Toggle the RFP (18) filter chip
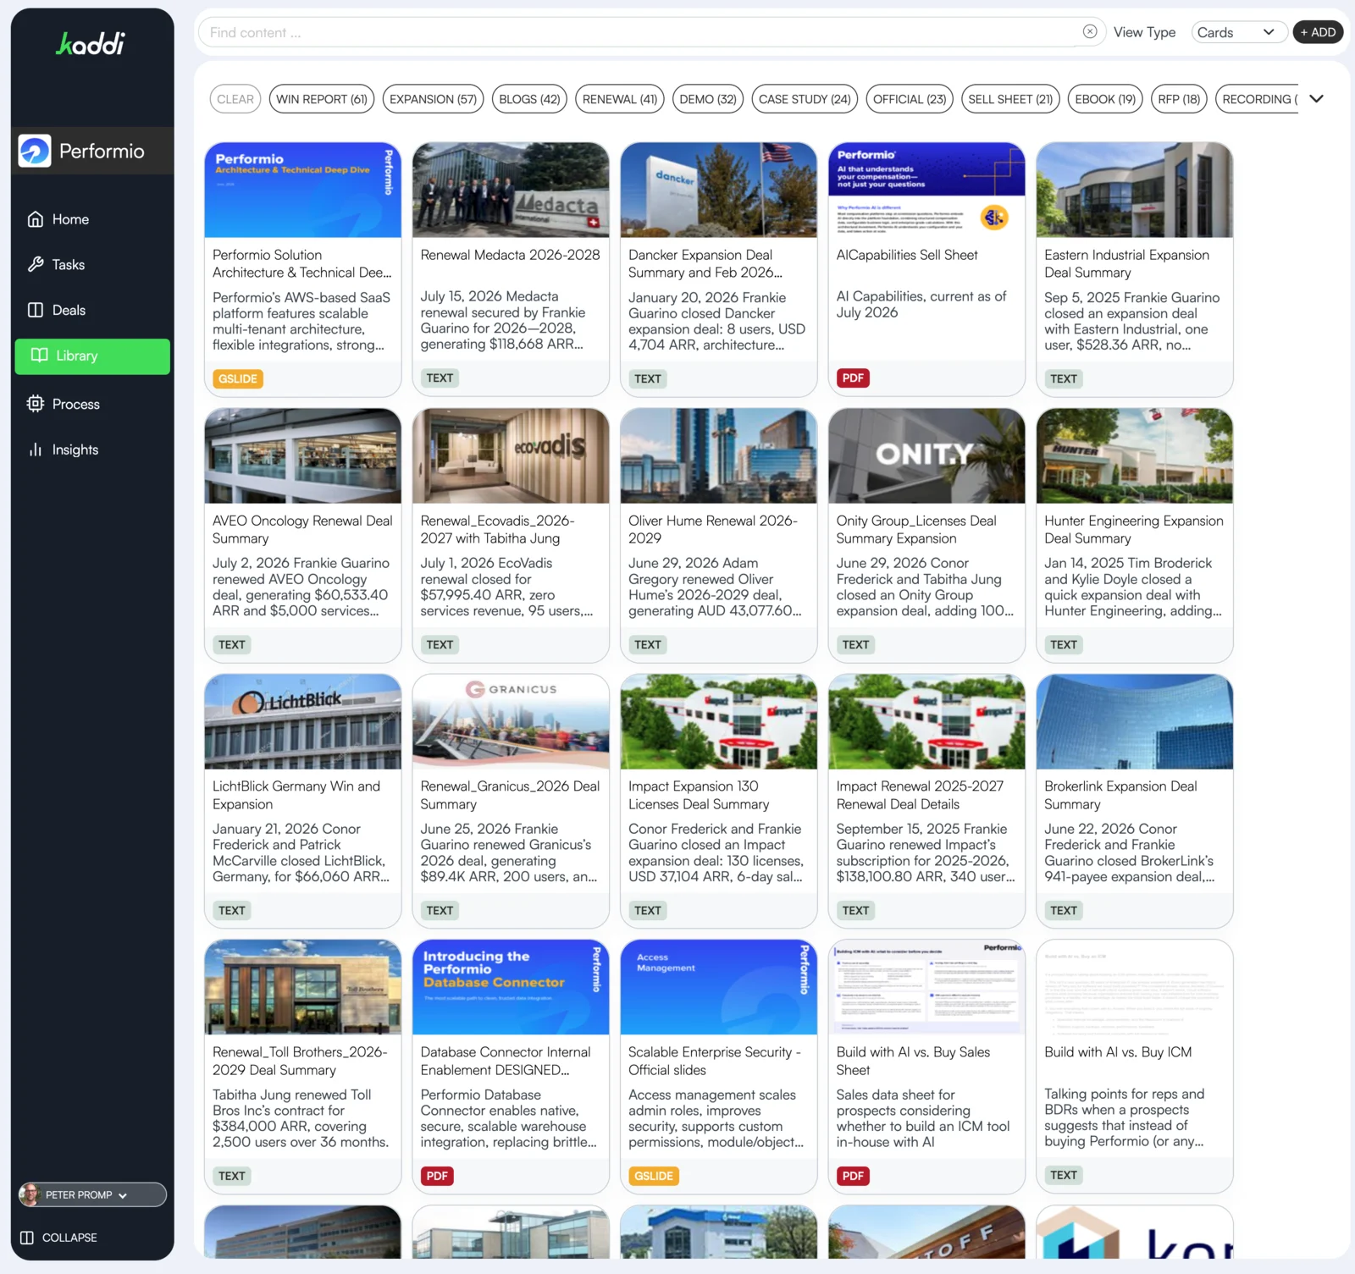Viewport: 1355px width, 1274px height. pos(1179,99)
